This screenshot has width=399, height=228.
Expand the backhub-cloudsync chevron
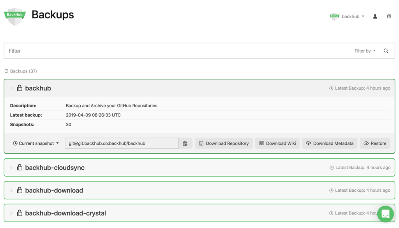click(x=11, y=168)
